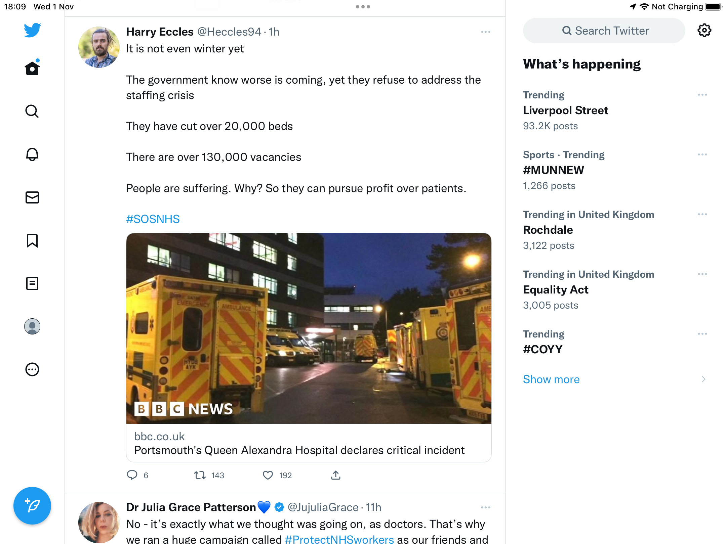
Task: Open Equality Act trending topic
Action: pos(556,289)
